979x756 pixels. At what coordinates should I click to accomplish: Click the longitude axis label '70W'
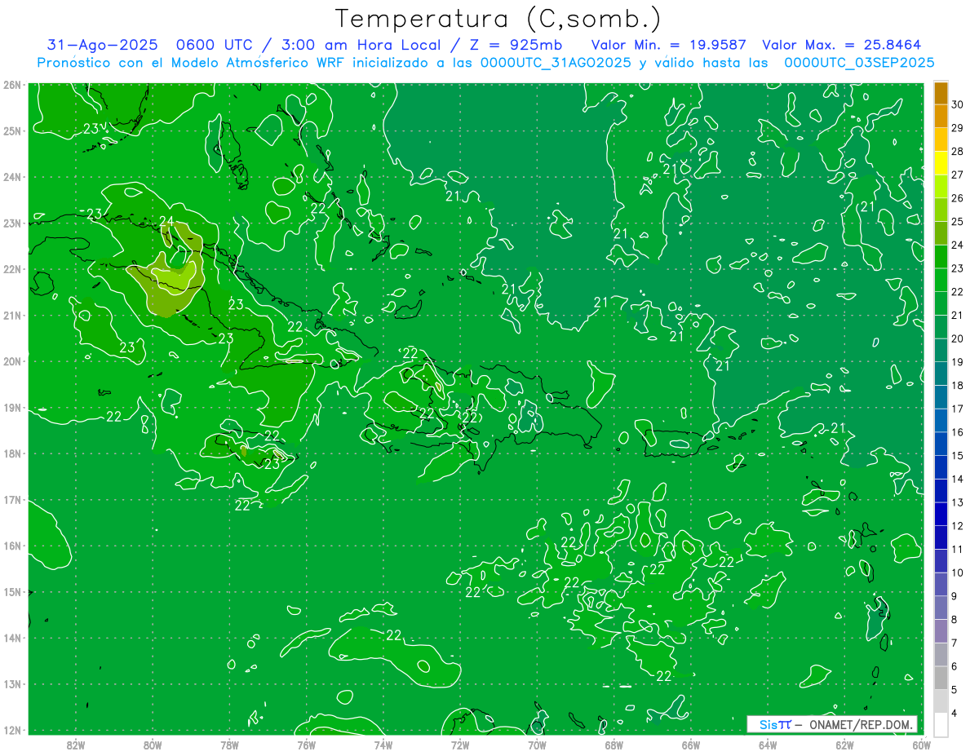537,745
